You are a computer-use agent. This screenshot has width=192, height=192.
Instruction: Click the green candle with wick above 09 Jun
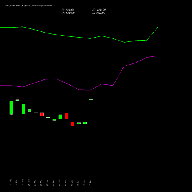pos(79,124)
